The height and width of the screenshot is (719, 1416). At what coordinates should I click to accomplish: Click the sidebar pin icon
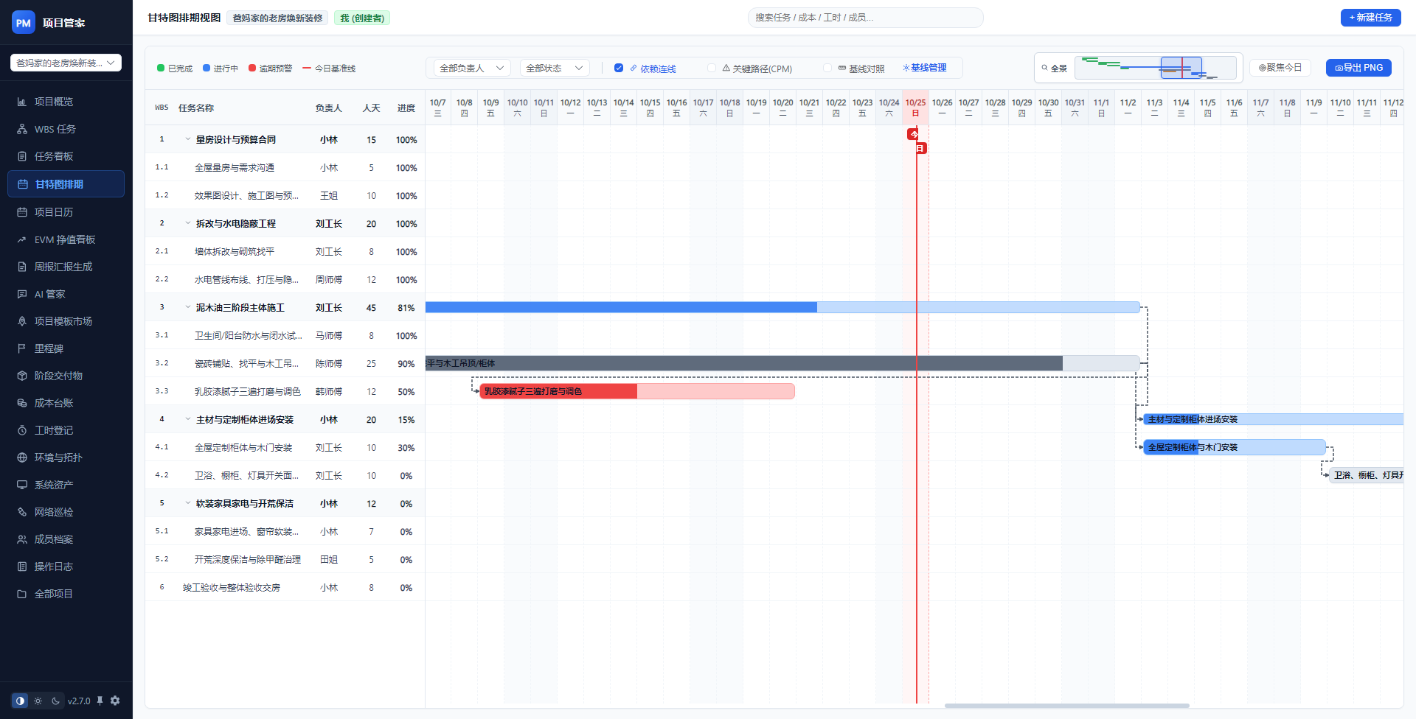pos(100,701)
